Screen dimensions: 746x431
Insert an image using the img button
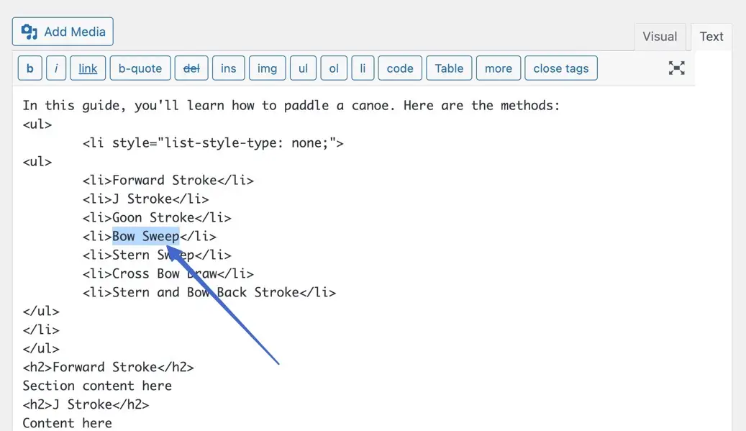(267, 68)
